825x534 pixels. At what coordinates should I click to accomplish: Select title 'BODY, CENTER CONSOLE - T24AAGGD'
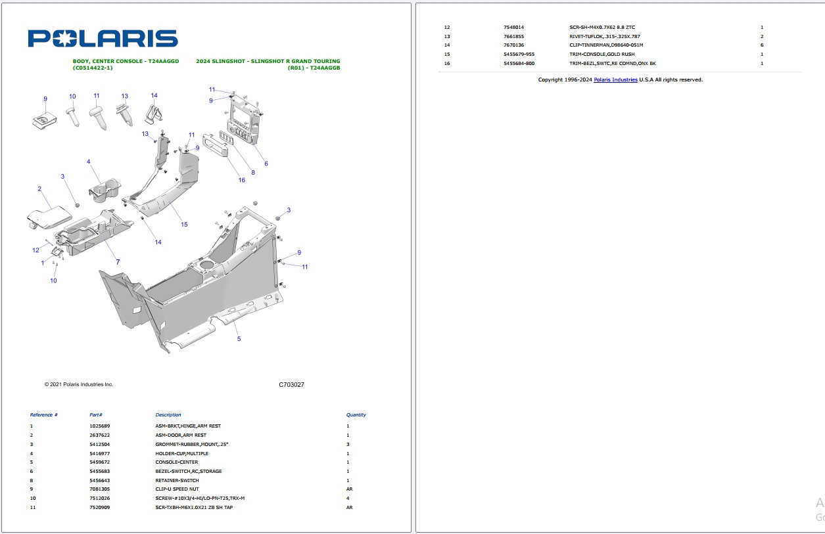pos(126,61)
